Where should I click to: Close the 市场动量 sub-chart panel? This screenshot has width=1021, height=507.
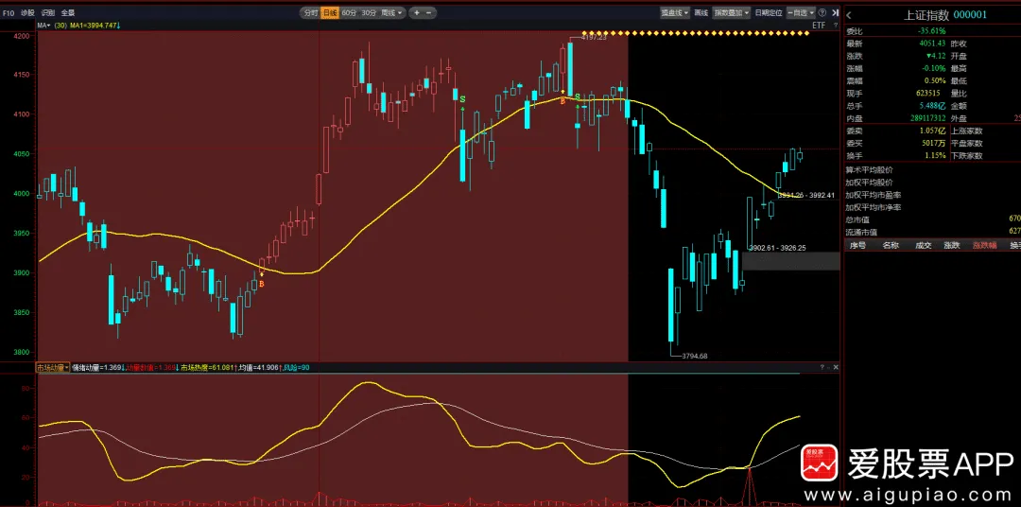point(836,368)
